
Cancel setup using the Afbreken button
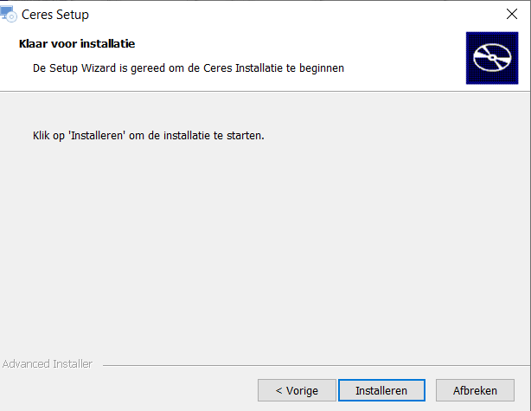(475, 390)
